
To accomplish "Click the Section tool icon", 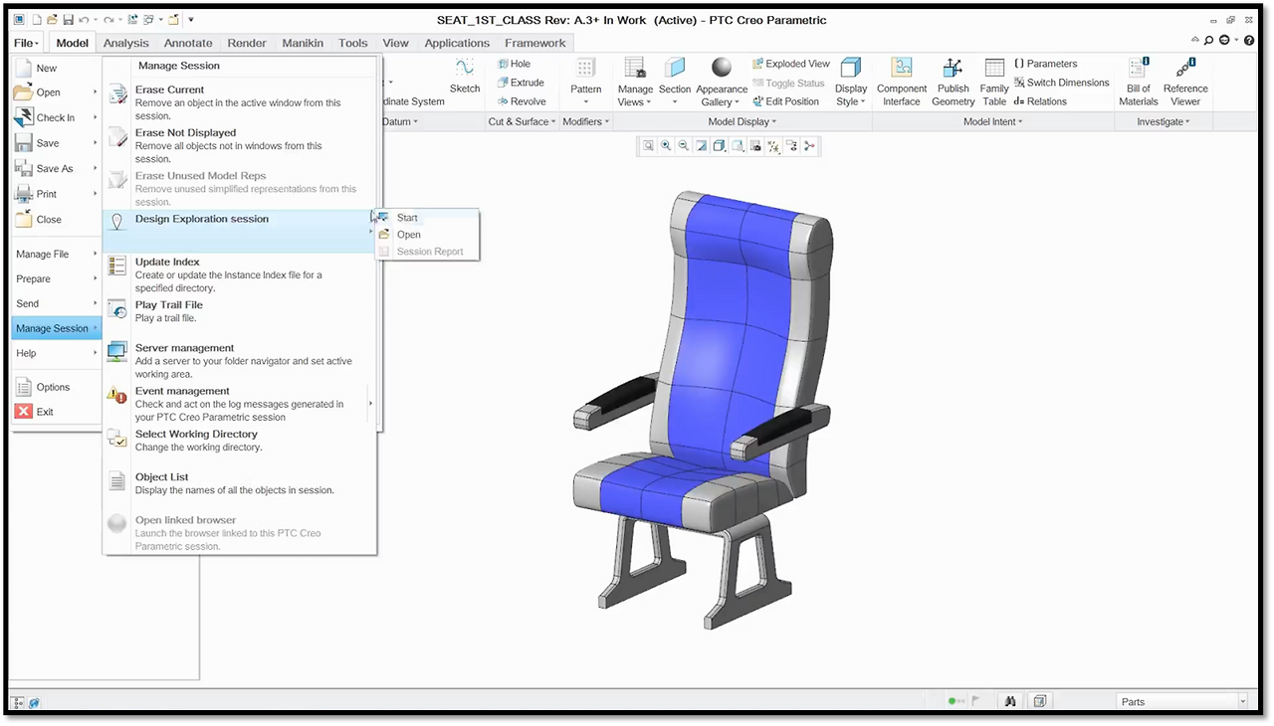I will tap(675, 69).
